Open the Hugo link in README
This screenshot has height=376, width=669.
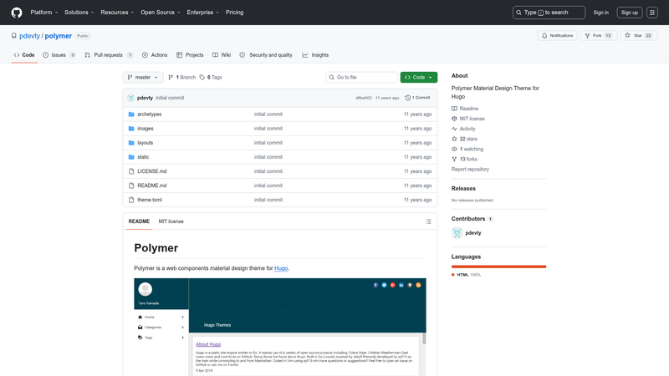click(281, 268)
